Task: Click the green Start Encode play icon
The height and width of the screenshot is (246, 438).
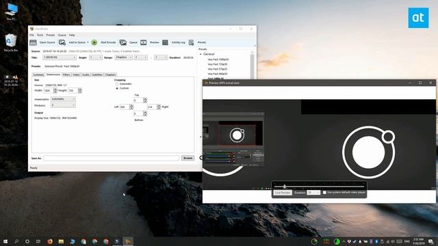Action: point(94,42)
